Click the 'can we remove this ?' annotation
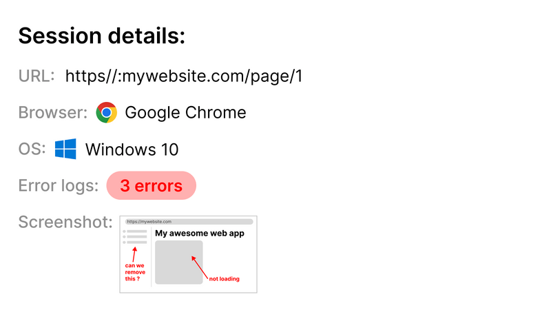This screenshot has height=310, width=551. pyautogui.click(x=134, y=273)
